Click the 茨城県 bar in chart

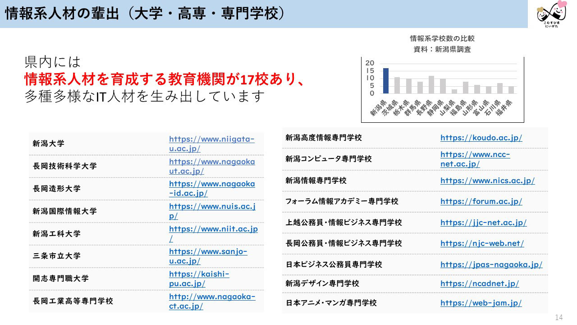tap(397, 85)
